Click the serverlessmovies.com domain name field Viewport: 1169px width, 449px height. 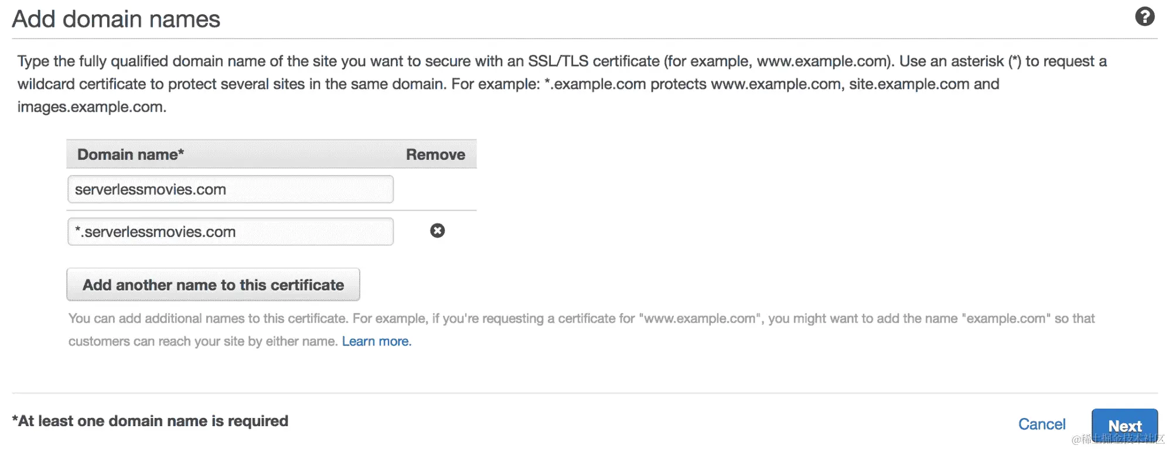pyautogui.click(x=230, y=189)
